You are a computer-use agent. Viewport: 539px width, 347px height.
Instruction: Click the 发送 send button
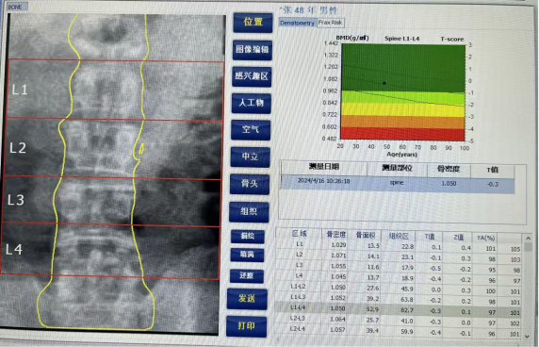247,299
